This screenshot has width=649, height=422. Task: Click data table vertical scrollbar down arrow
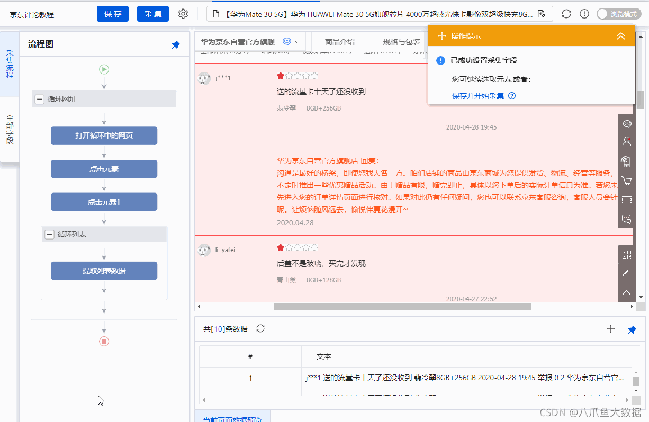[636, 392]
